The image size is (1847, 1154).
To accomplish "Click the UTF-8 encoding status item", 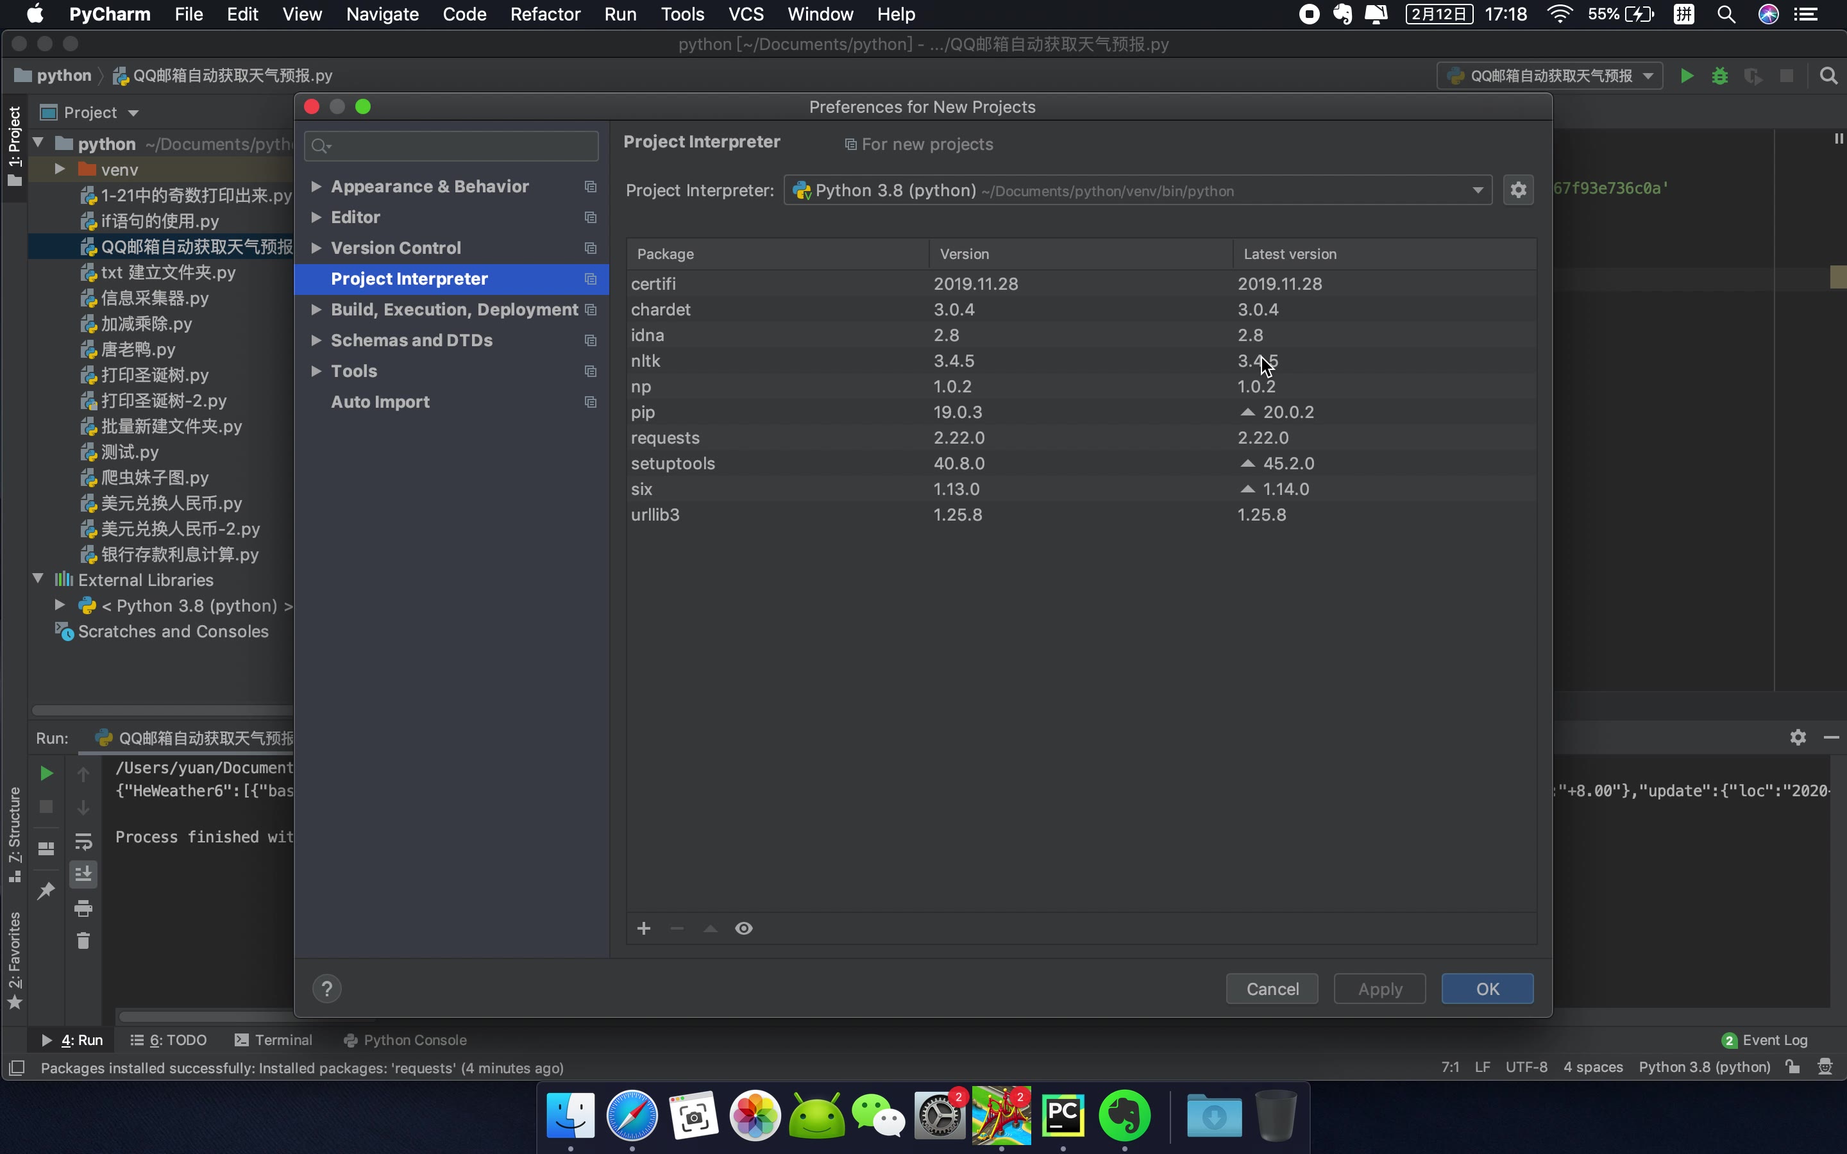I will 1526,1067.
